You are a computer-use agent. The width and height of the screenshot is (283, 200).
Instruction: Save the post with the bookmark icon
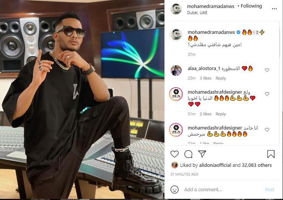[x=271, y=154]
